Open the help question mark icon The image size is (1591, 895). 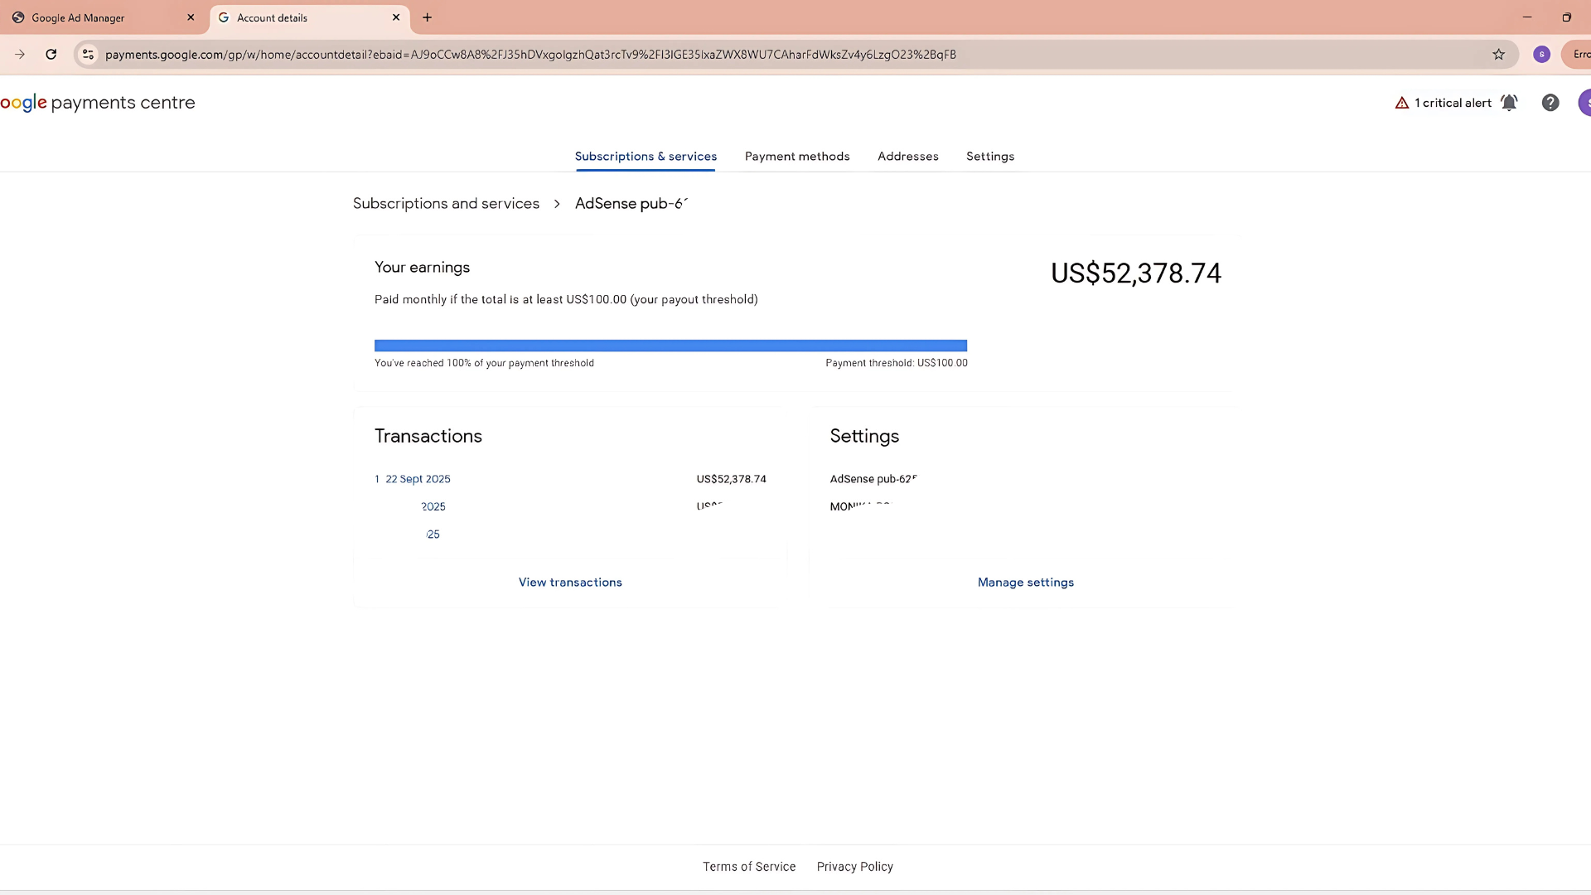[1550, 103]
